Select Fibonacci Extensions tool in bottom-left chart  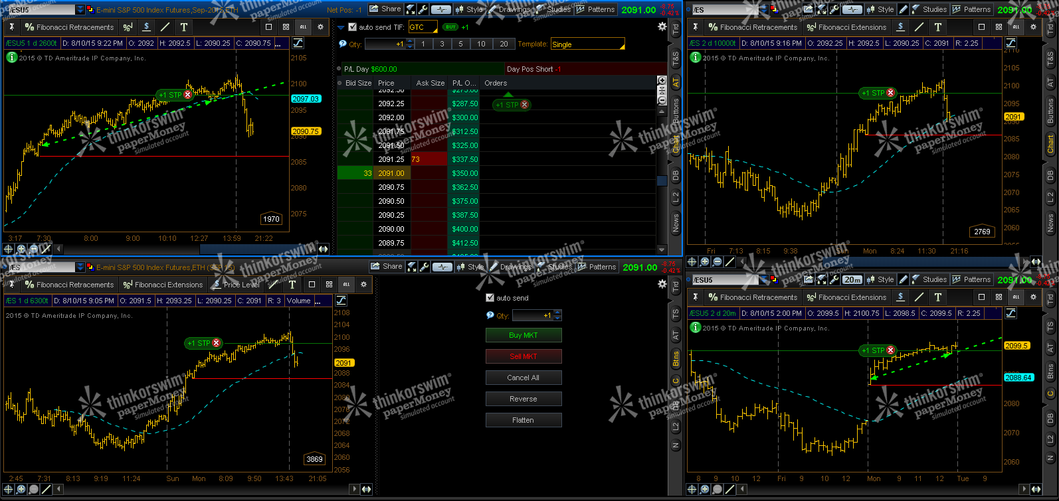click(x=163, y=285)
